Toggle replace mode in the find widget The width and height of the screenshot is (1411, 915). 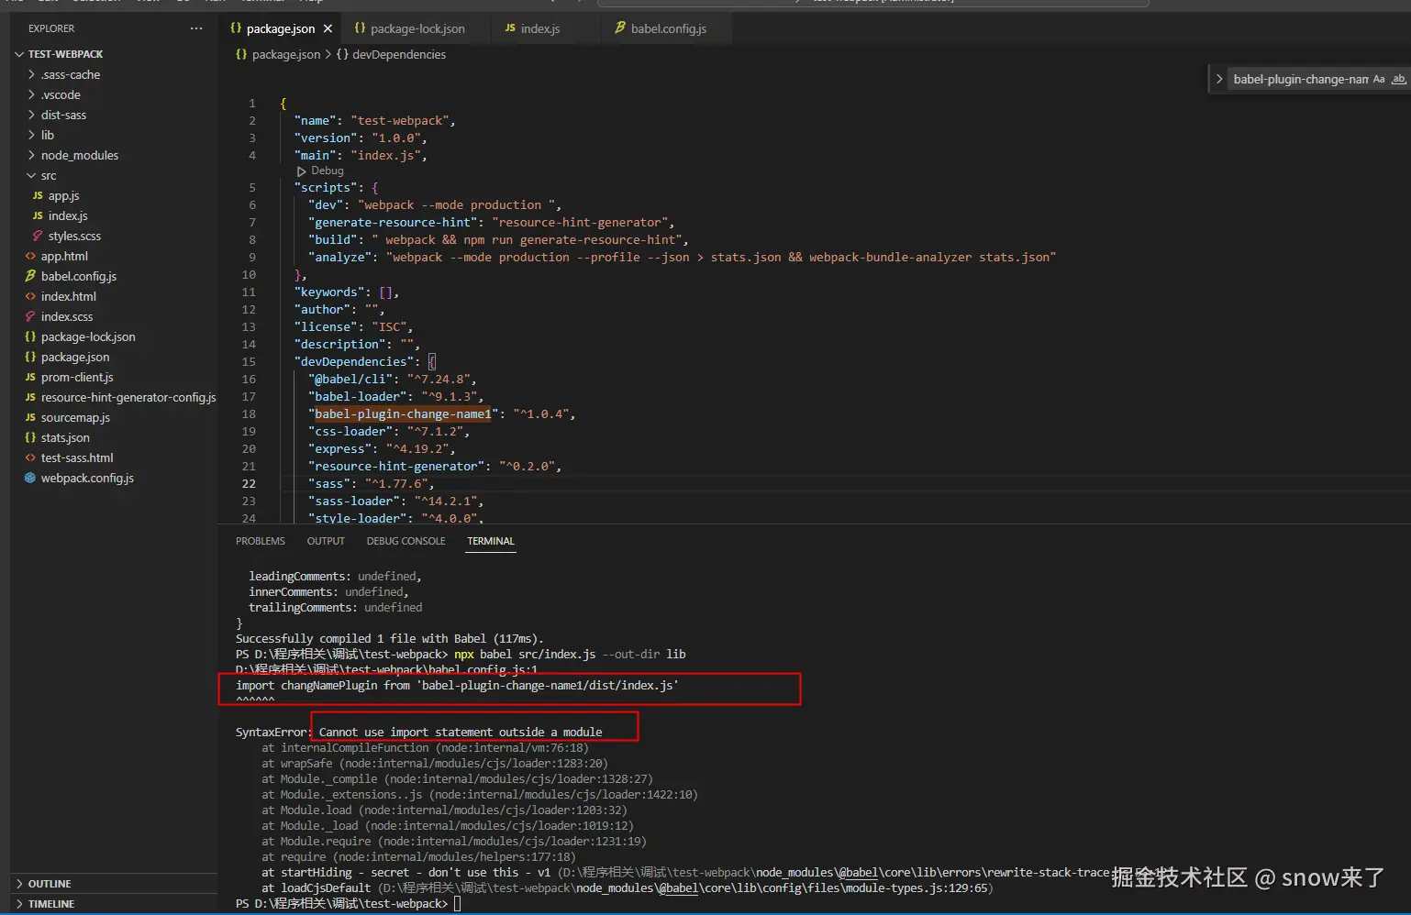1219,80
